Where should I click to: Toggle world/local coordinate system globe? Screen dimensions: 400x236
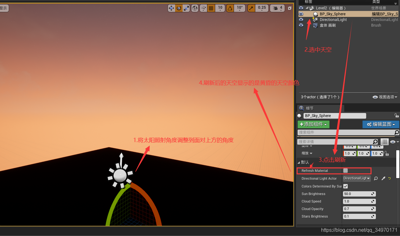(195, 8)
